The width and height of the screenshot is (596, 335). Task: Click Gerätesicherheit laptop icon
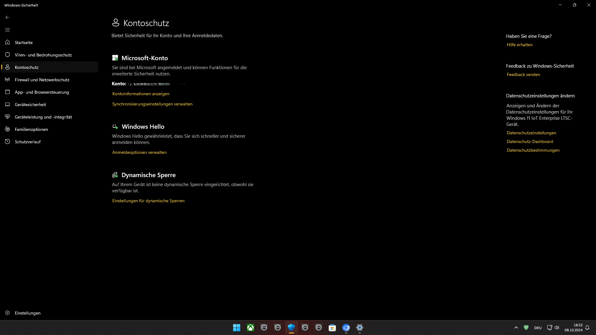coord(7,105)
